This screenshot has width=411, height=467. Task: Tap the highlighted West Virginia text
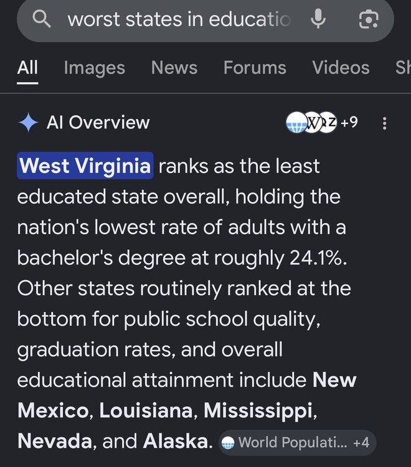pos(85,166)
